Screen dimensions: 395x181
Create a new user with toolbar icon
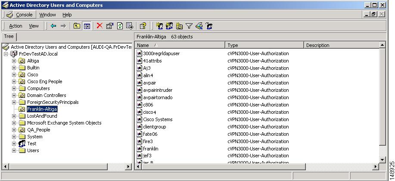coord(159,26)
